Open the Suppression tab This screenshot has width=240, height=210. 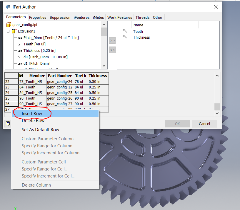[60, 17]
